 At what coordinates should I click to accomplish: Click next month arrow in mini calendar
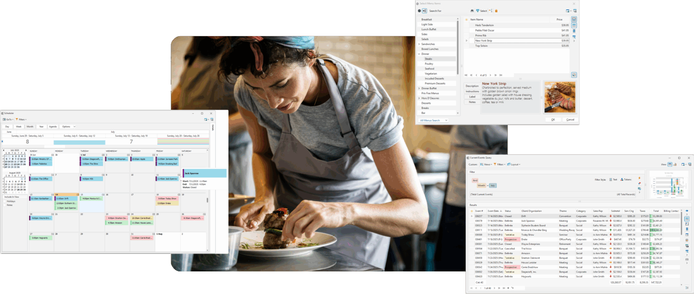tap(27, 150)
